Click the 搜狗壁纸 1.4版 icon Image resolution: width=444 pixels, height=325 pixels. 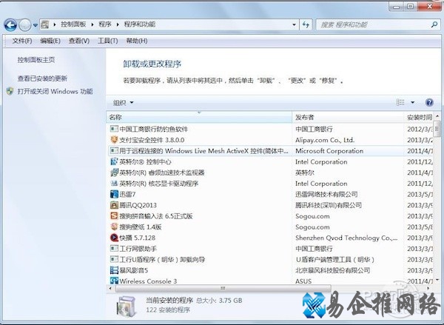pos(114,227)
